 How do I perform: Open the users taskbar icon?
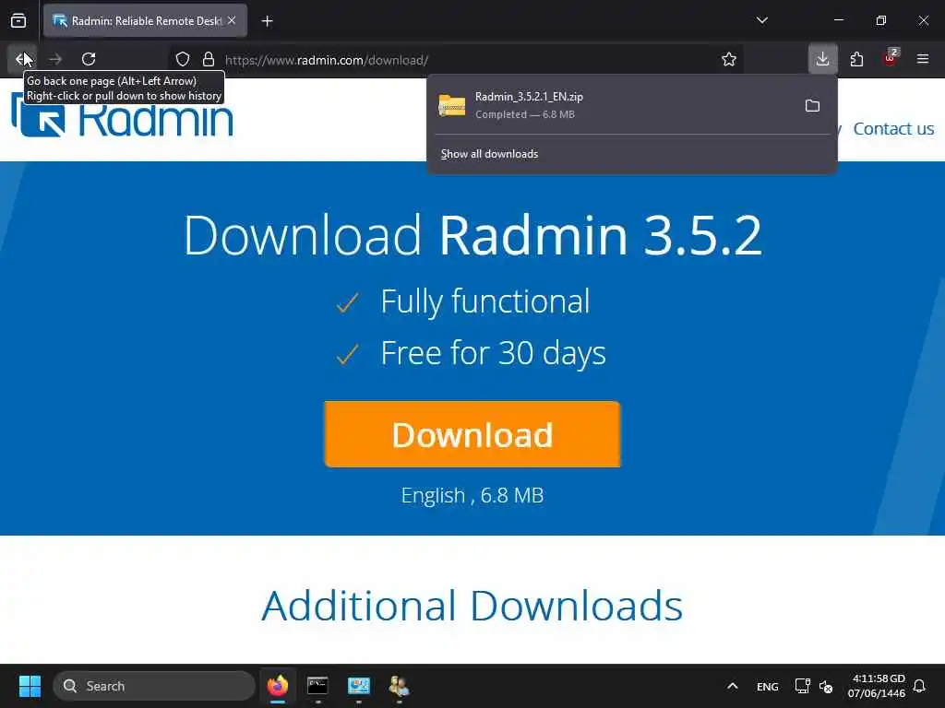(x=399, y=686)
